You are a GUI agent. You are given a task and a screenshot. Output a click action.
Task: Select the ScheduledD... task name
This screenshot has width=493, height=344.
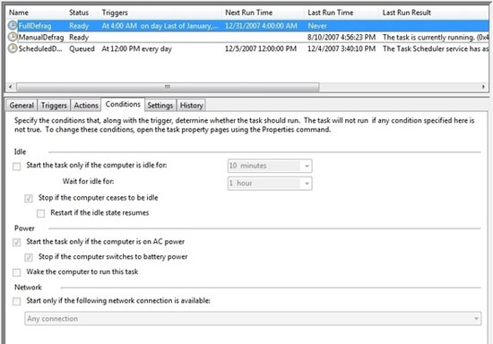pyautogui.click(x=40, y=48)
